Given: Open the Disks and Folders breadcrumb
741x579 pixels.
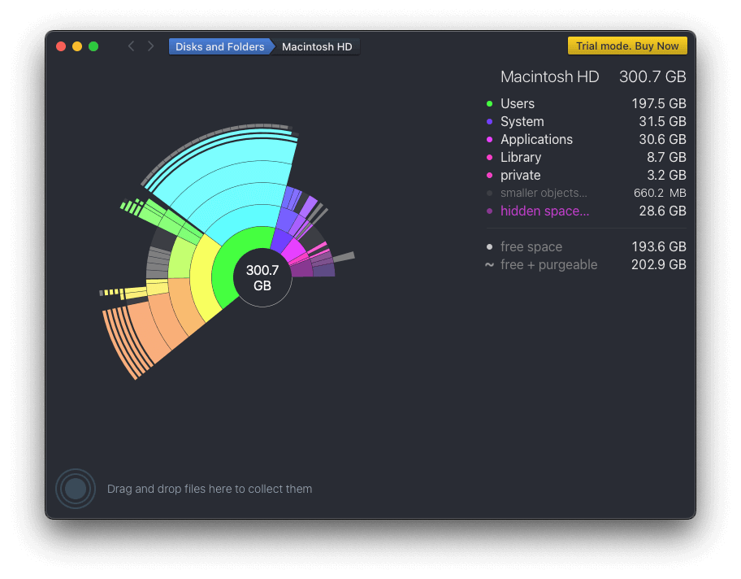Looking at the screenshot, I should coord(219,47).
